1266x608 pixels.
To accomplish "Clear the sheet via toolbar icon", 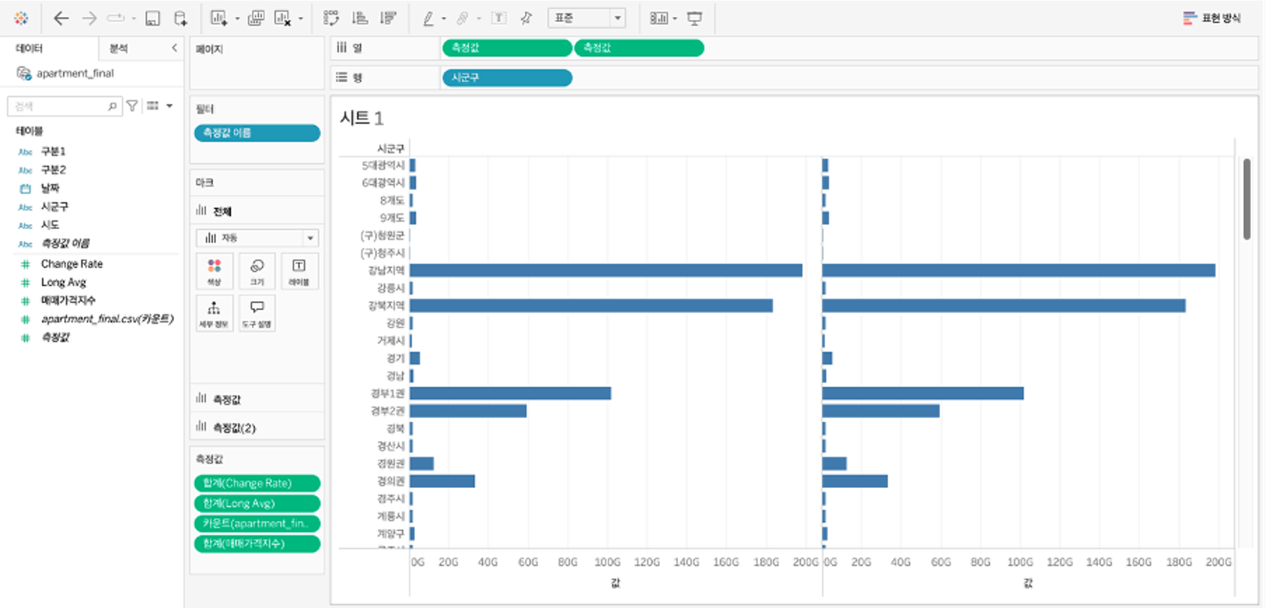I will (x=283, y=18).
